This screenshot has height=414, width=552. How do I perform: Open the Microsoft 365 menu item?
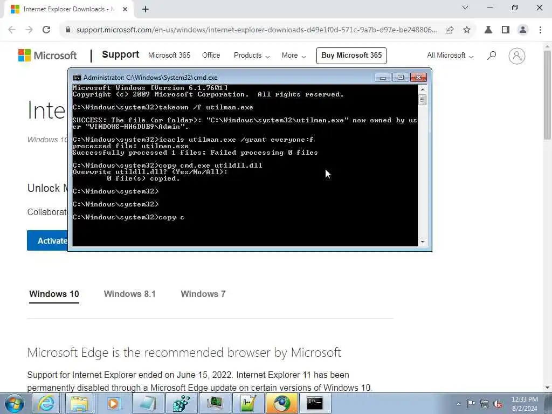(x=169, y=56)
